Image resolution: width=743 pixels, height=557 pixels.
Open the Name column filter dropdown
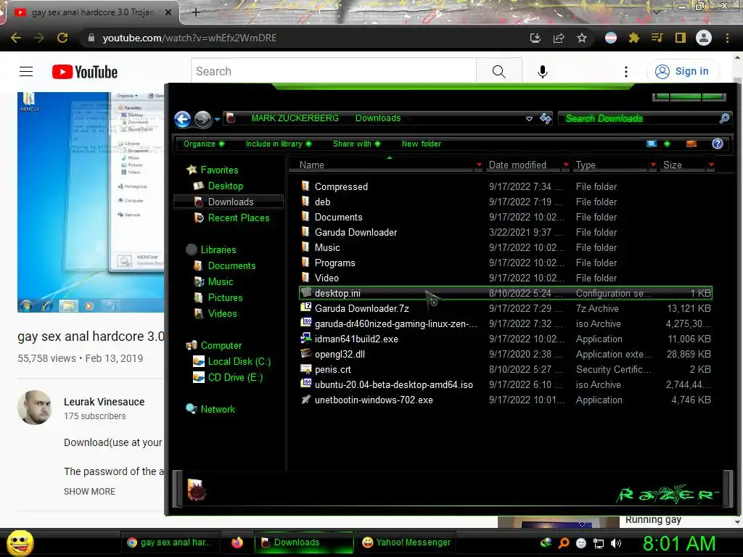click(479, 165)
